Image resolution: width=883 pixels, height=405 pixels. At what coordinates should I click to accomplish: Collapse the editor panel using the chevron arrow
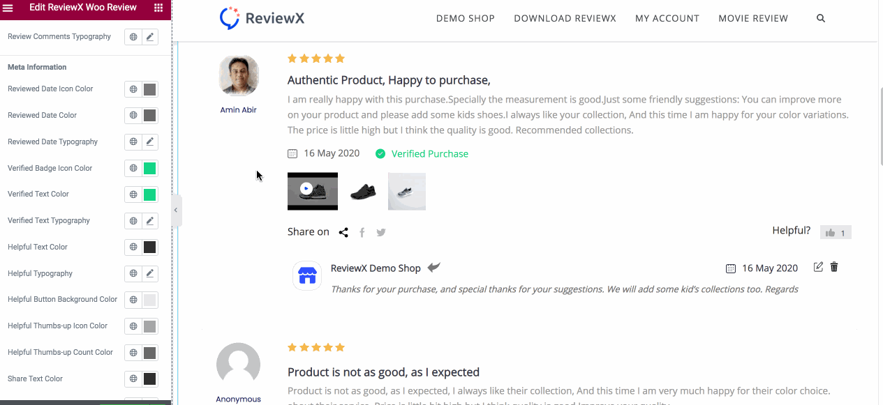(x=175, y=210)
